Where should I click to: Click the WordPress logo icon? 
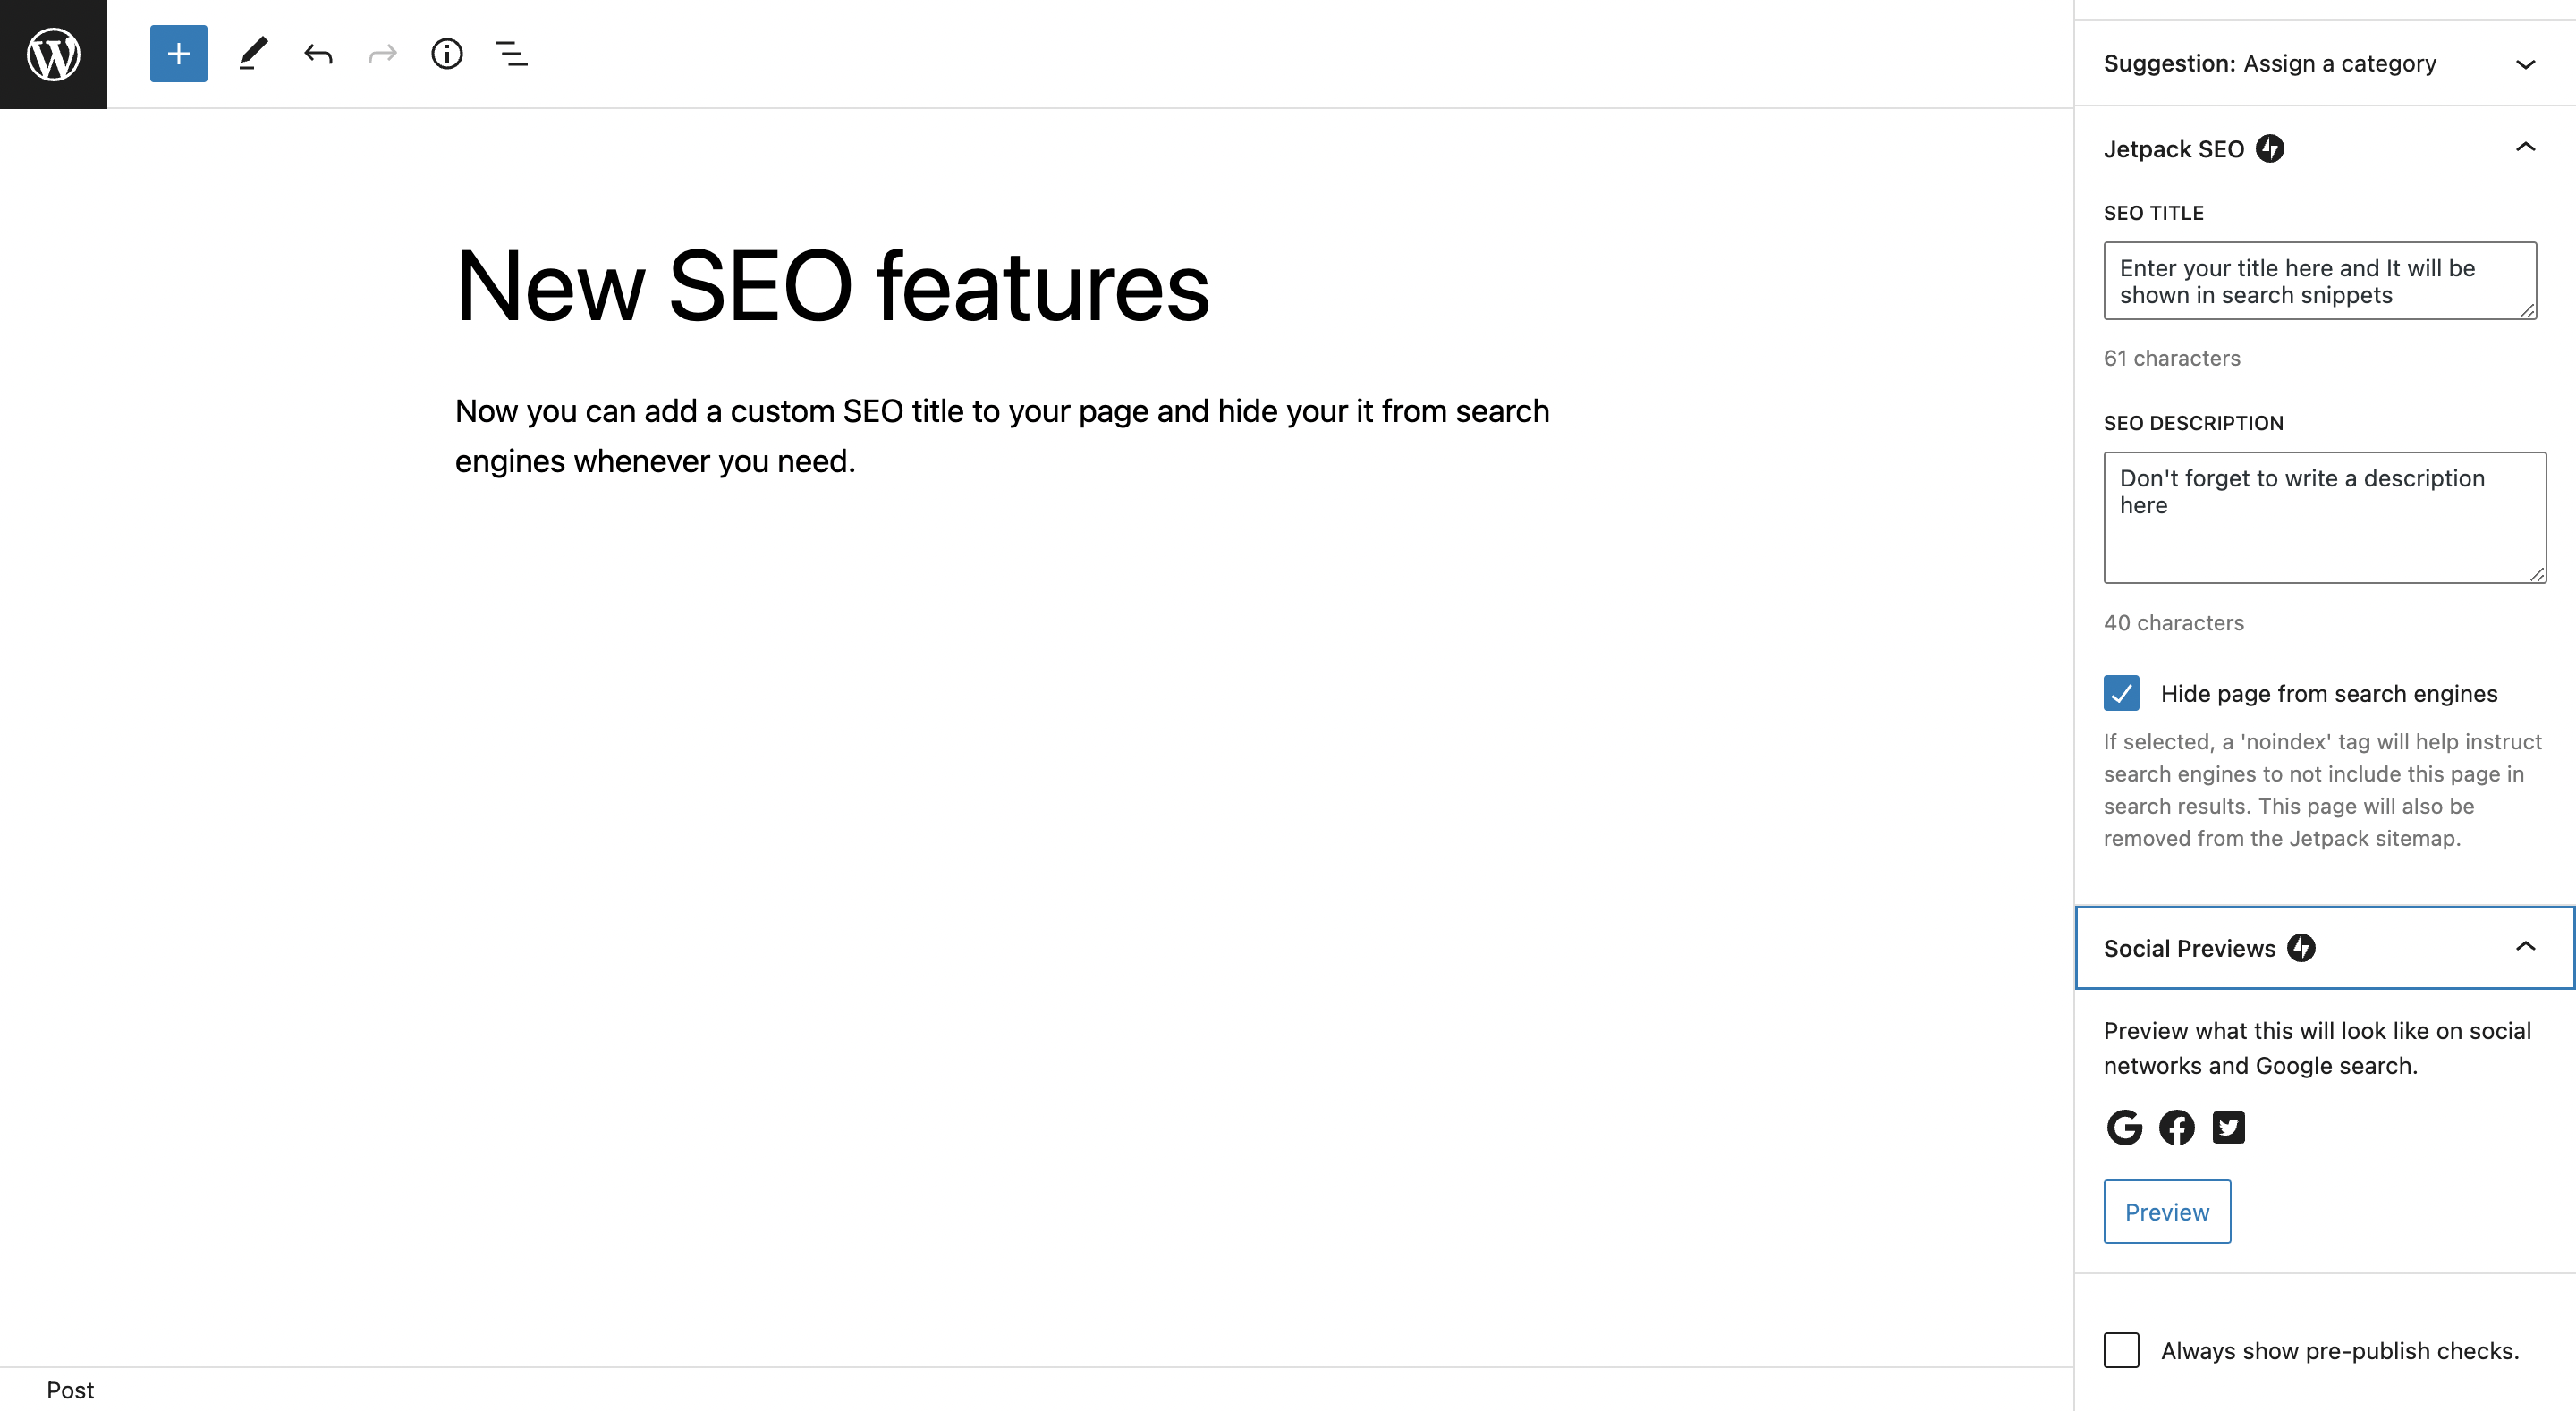(x=53, y=54)
